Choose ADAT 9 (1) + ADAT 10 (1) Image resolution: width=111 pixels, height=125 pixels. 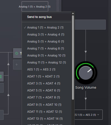(x=47, y=105)
